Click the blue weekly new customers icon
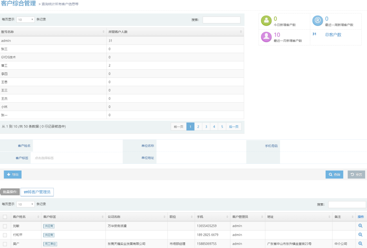The height and width of the screenshot is (248, 367). click(x=317, y=21)
